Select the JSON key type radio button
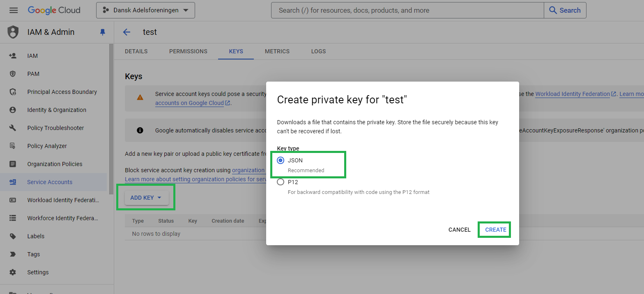 coord(281,160)
